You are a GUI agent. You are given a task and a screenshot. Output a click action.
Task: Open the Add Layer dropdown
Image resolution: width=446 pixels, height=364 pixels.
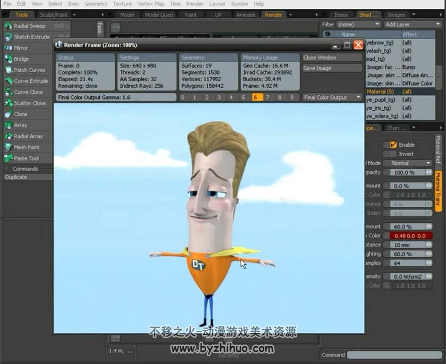point(412,24)
